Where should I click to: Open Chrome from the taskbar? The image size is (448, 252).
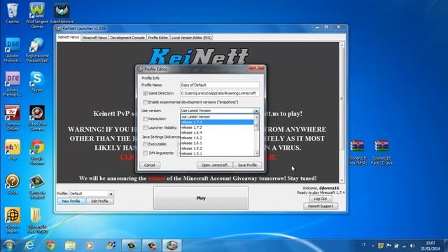coord(50,246)
